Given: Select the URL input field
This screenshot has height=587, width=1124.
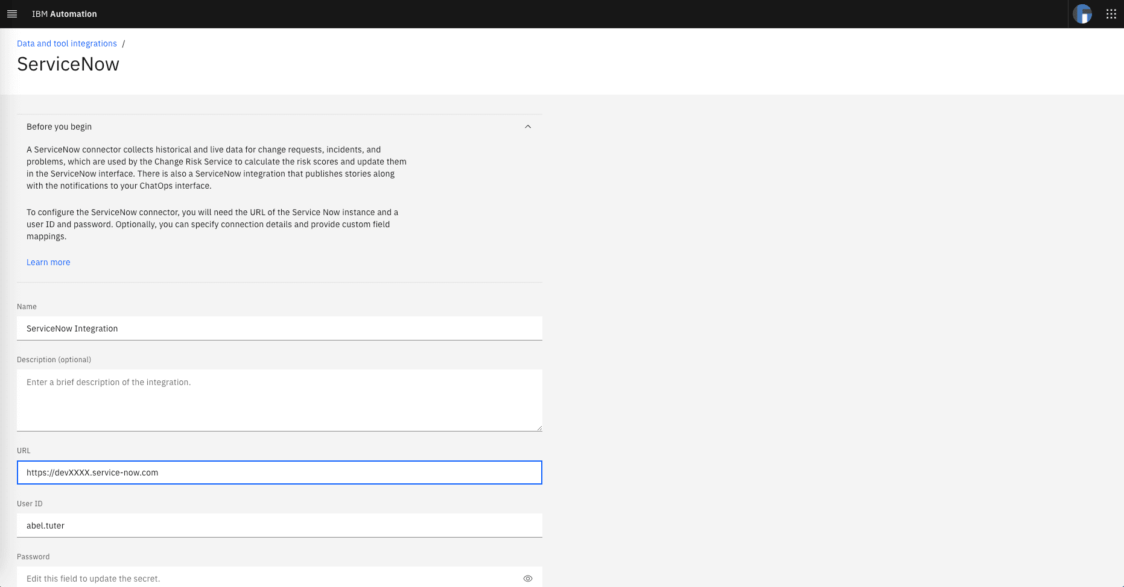Looking at the screenshot, I should [x=279, y=472].
